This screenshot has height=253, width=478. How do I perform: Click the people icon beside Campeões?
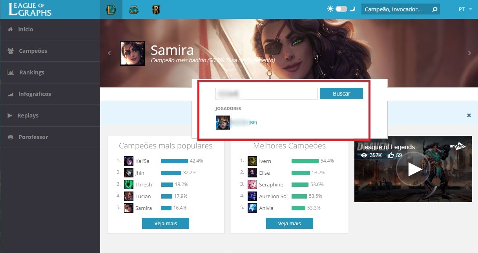(x=11, y=51)
